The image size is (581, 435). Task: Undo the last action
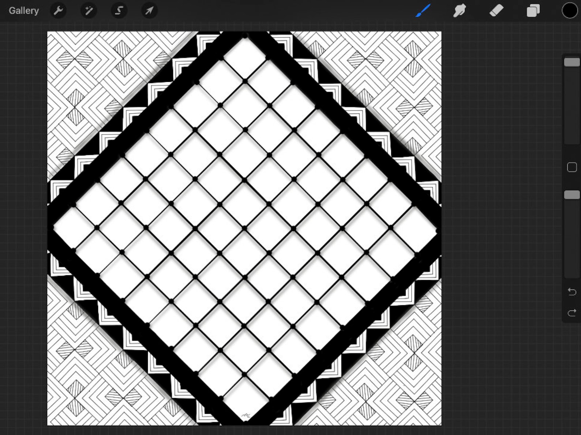click(572, 291)
